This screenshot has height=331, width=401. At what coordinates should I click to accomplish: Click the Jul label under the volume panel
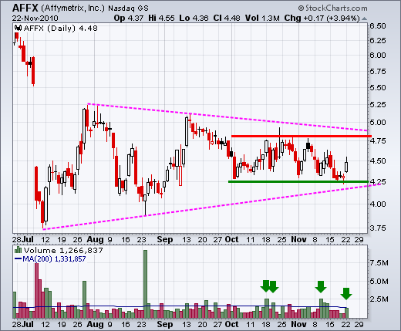pos(27,324)
